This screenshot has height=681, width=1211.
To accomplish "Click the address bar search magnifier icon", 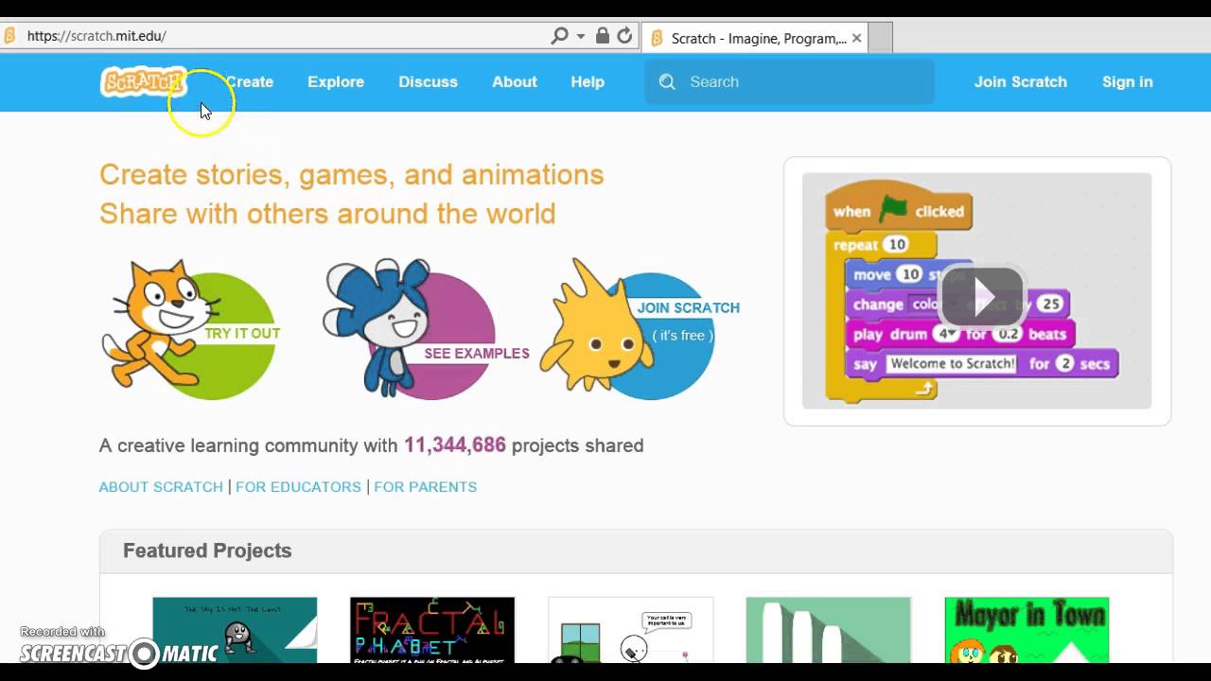I will 559,36.
